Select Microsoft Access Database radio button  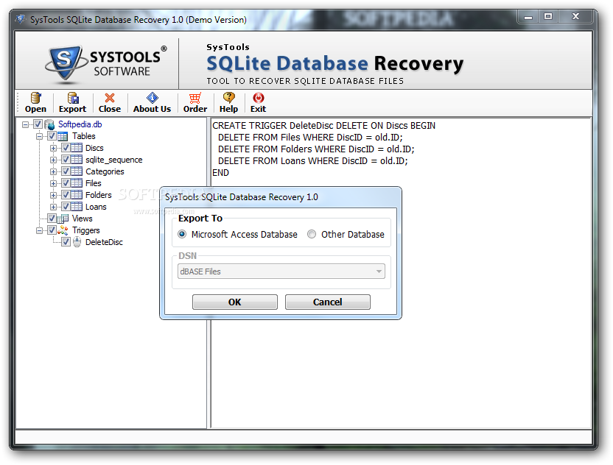tap(182, 234)
